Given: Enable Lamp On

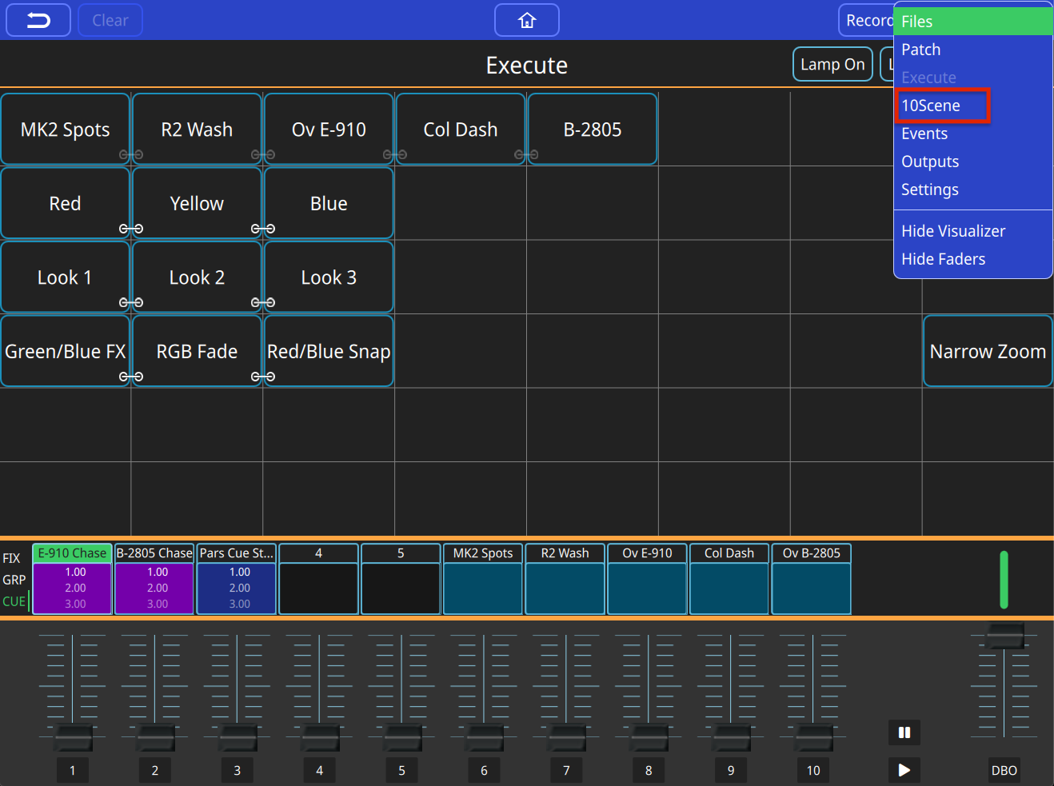Looking at the screenshot, I should pos(832,64).
